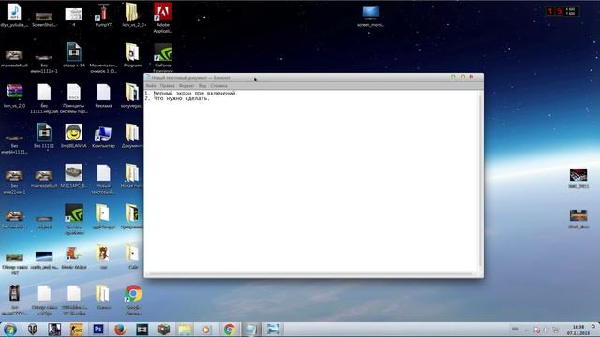Select the Adobe Application desktop shortcut
Viewport: 600px width, 337px height.
click(163, 18)
